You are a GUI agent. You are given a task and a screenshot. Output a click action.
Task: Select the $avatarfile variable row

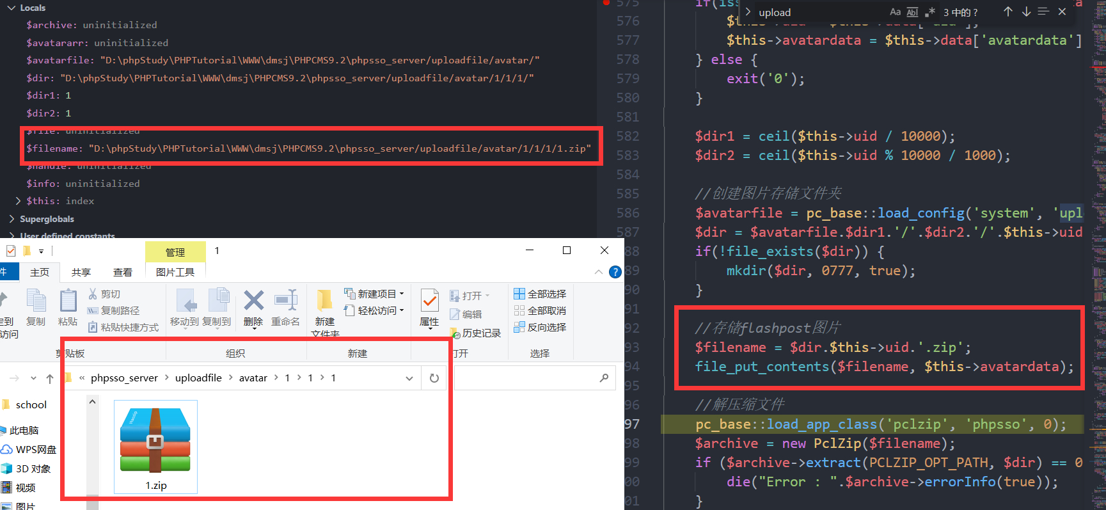283,60
